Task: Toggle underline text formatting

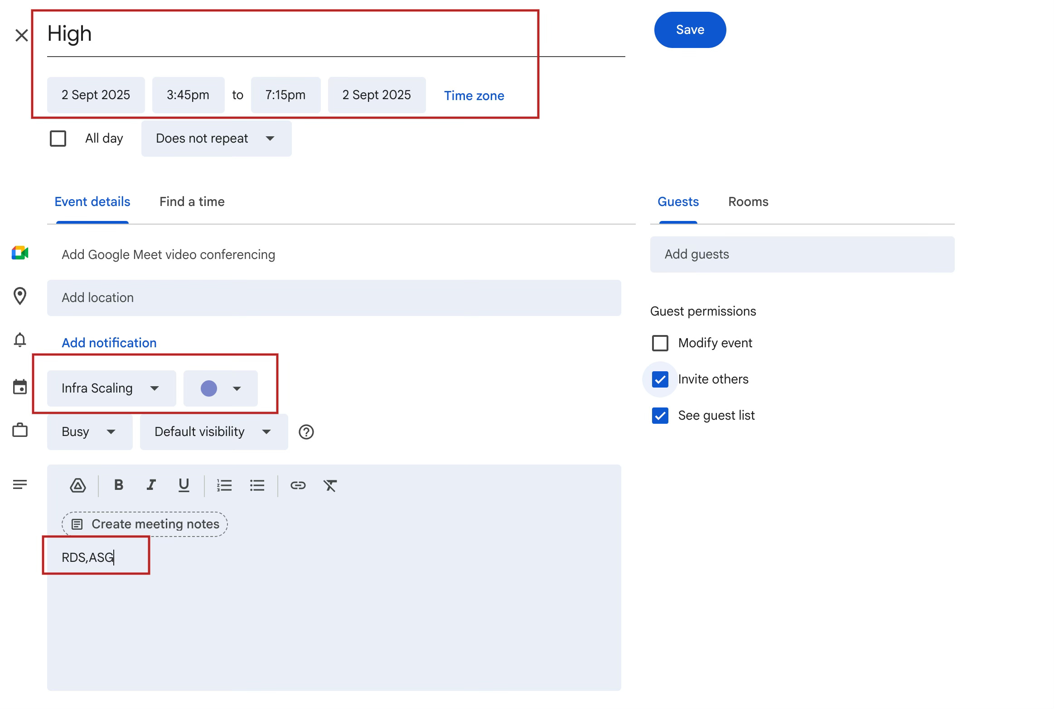Action: [x=184, y=485]
